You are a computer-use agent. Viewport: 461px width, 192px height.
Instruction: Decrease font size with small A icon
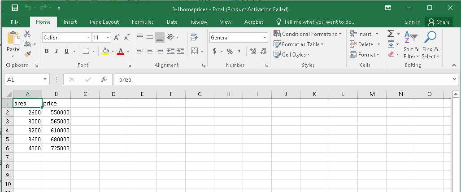pyautogui.click(x=127, y=38)
